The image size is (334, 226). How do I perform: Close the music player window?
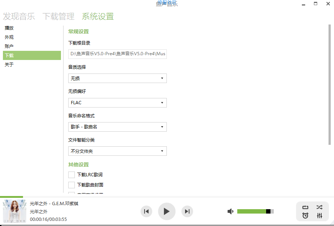point(328,4)
